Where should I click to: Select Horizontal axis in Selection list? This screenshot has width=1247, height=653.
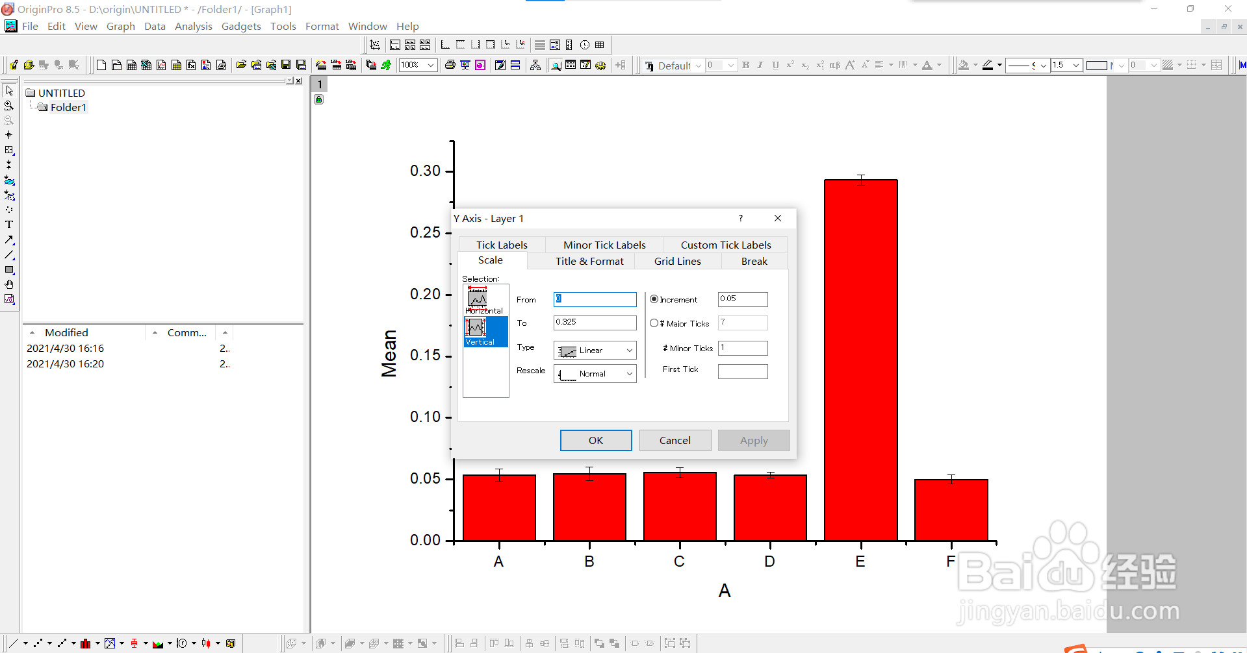pyautogui.click(x=485, y=301)
